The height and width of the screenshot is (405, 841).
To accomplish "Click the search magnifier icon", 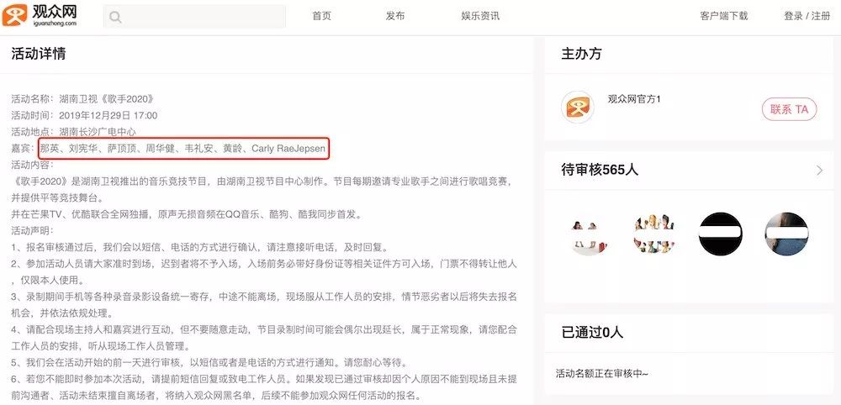I will pyautogui.click(x=114, y=17).
